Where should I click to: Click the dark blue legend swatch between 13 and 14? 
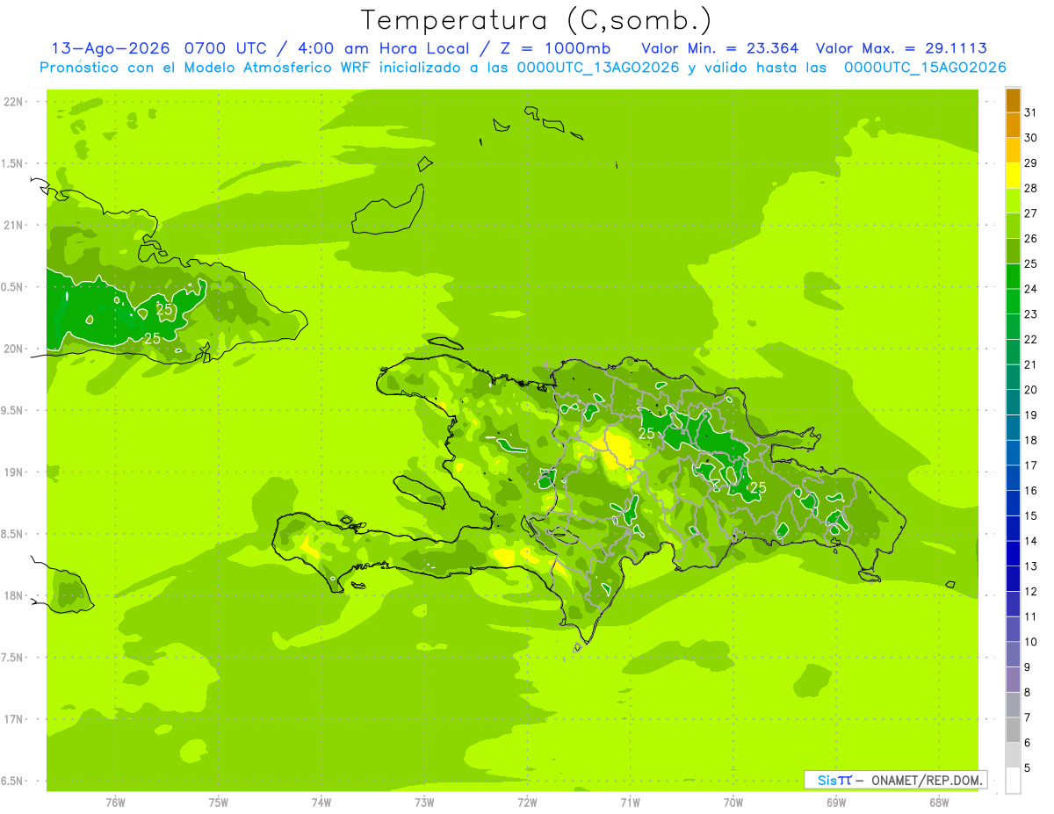pyautogui.click(x=1013, y=554)
